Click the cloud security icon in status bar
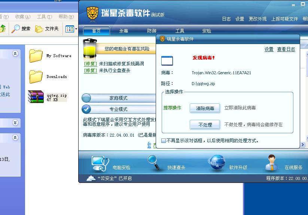308x215 pixels. coord(91,178)
